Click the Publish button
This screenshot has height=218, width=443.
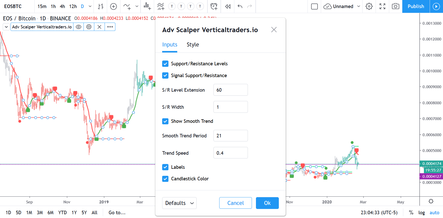coord(416,7)
